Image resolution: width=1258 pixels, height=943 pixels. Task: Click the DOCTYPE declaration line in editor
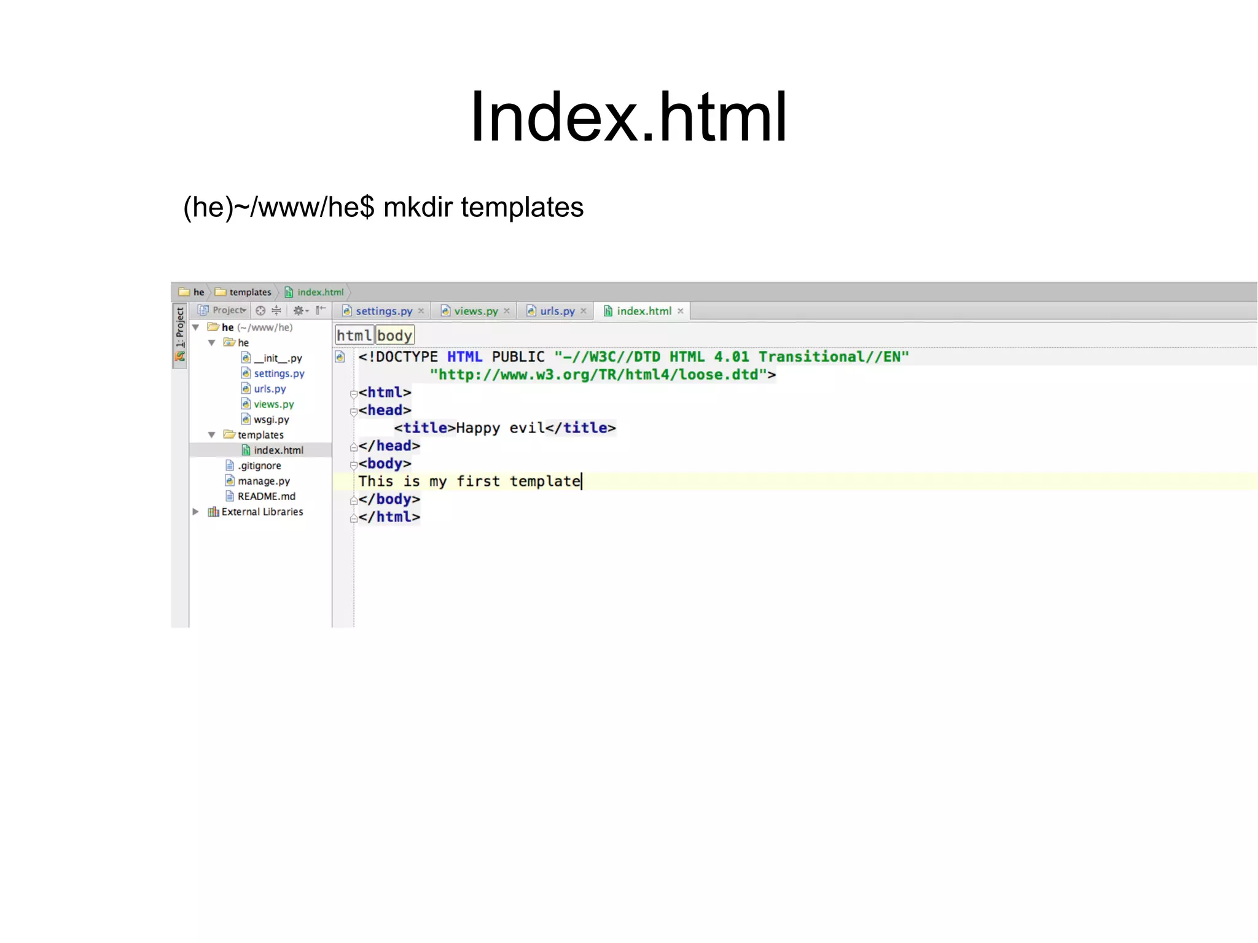click(x=633, y=357)
